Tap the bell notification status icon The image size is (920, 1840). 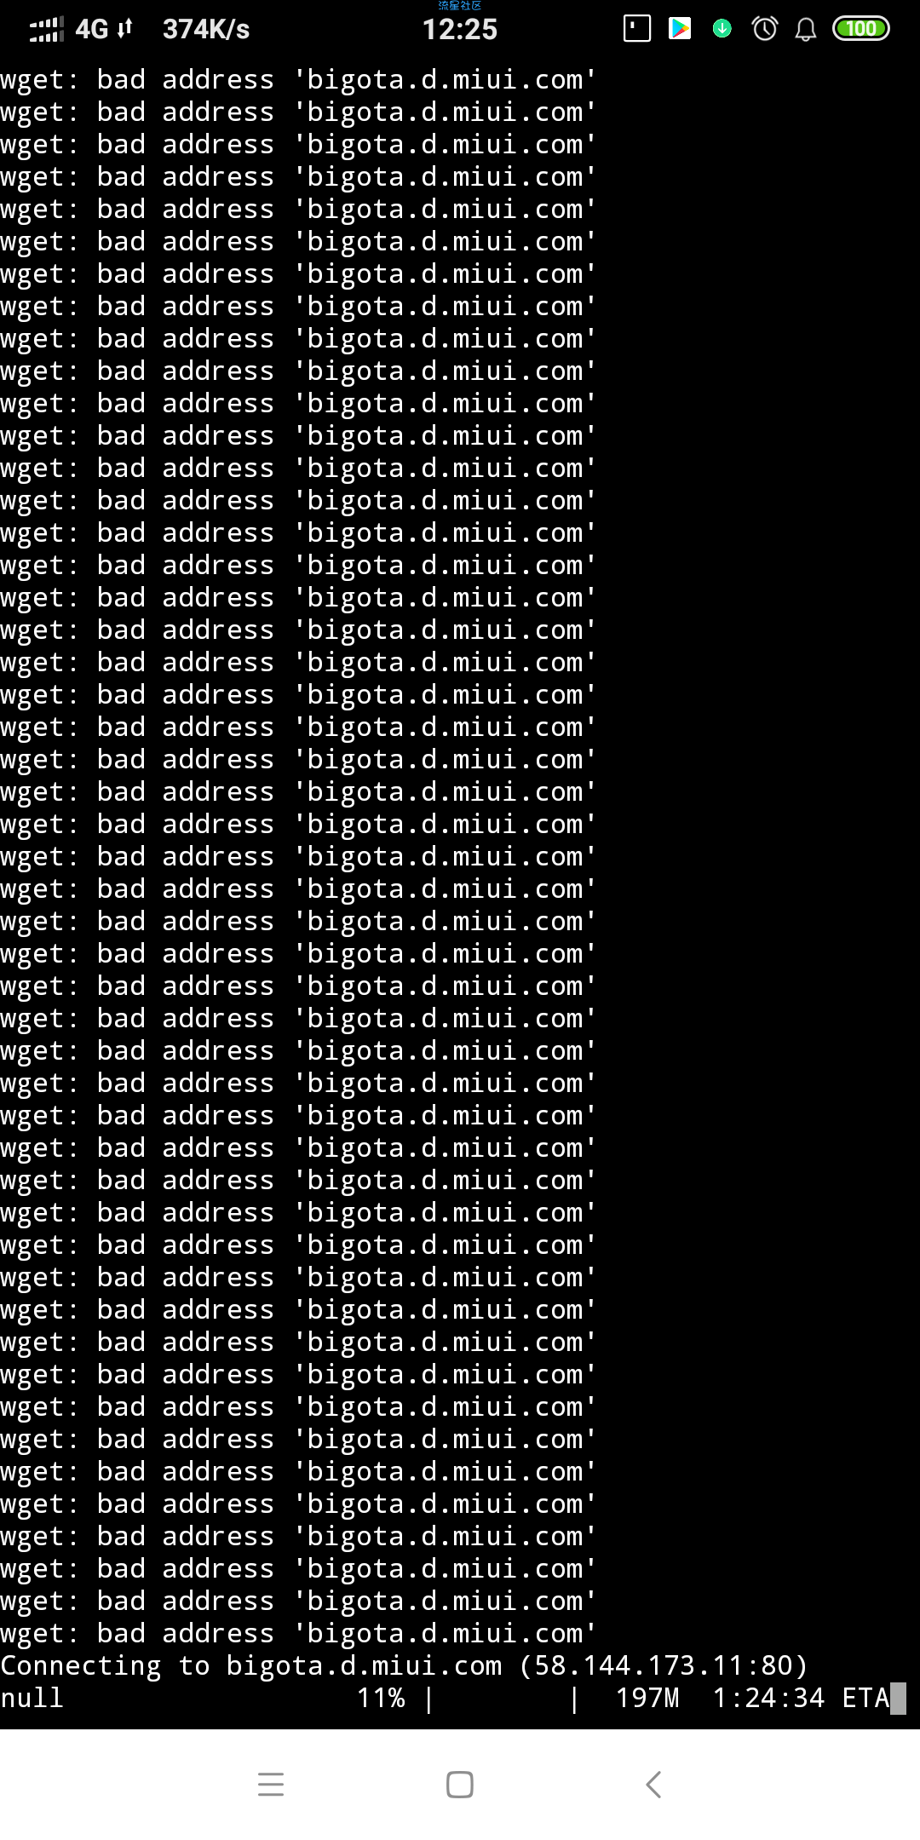click(x=806, y=30)
